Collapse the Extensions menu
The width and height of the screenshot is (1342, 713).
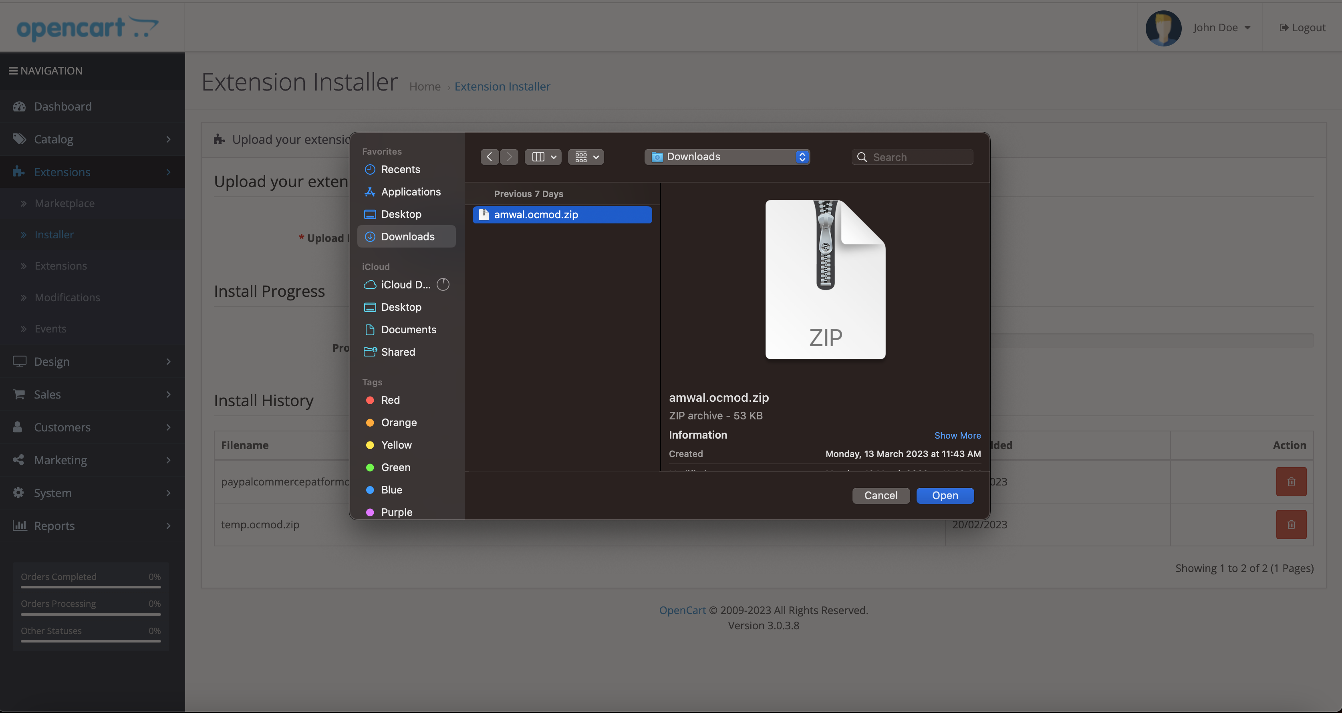[x=92, y=172]
